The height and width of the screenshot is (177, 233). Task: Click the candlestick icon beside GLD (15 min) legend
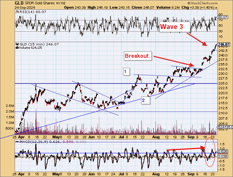click(x=17, y=44)
